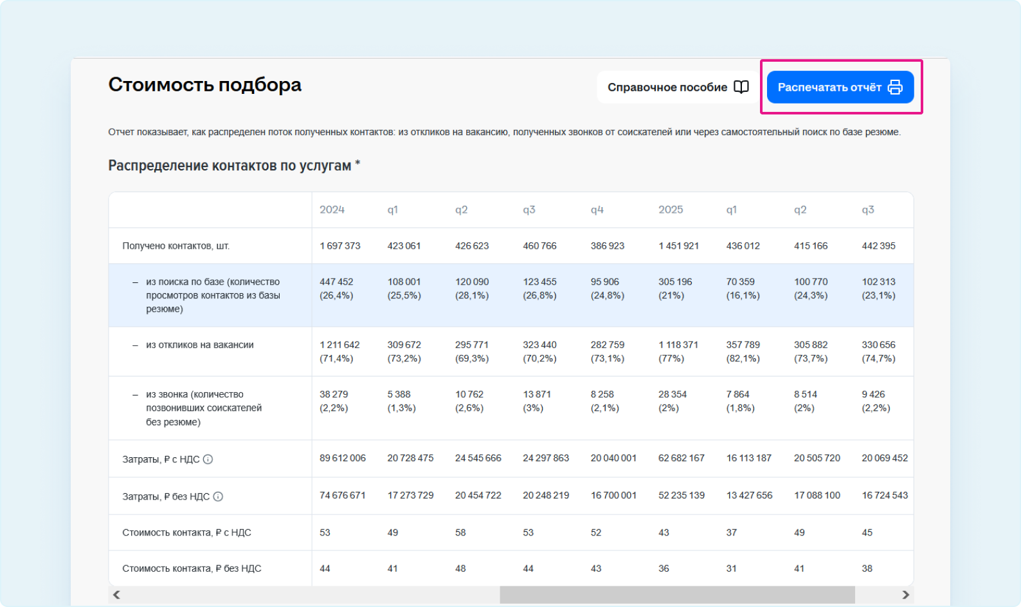Click q1 column header right after 2025
1021x607 pixels.
(x=732, y=210)
